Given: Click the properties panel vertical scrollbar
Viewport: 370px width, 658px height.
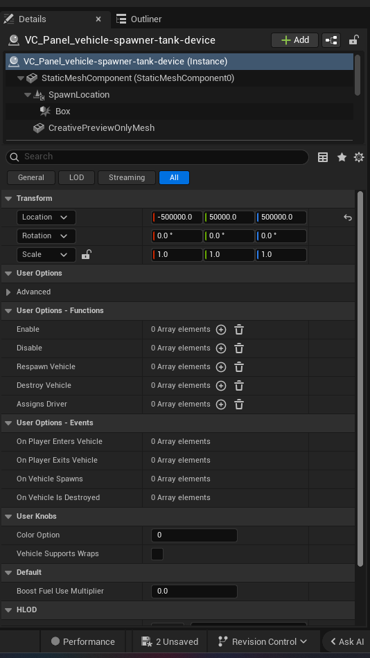Looking at the screenshot, I should [360, 379].
